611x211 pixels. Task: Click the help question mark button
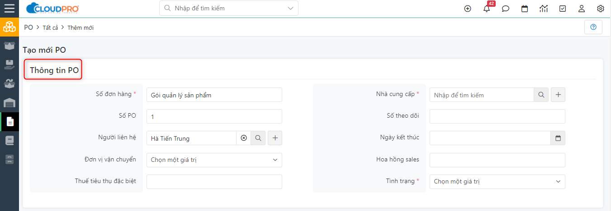pos(593,27)
